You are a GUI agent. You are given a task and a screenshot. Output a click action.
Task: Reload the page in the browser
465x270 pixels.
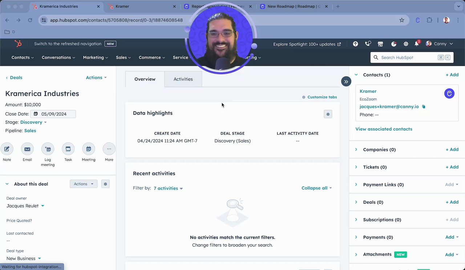(30, 20)
